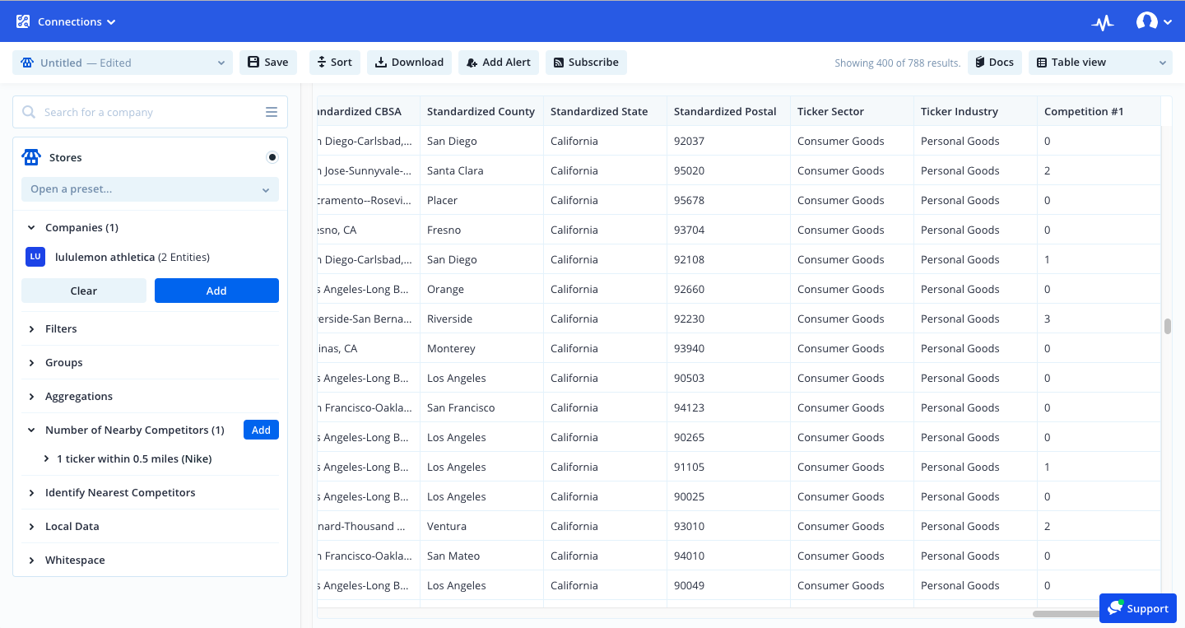Click the horizontal table scrollbar thumb

coord(1066,613)
